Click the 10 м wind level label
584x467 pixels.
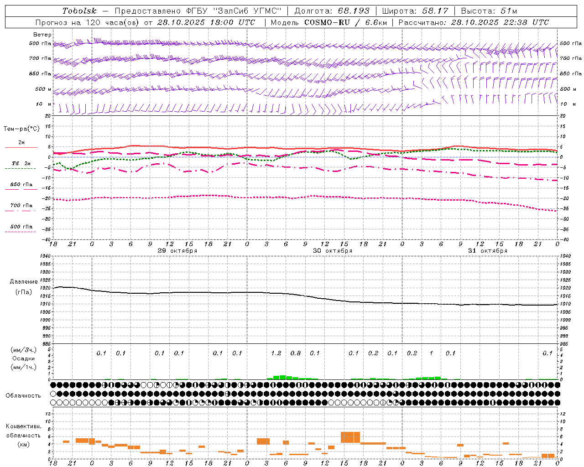coord(44,104)
